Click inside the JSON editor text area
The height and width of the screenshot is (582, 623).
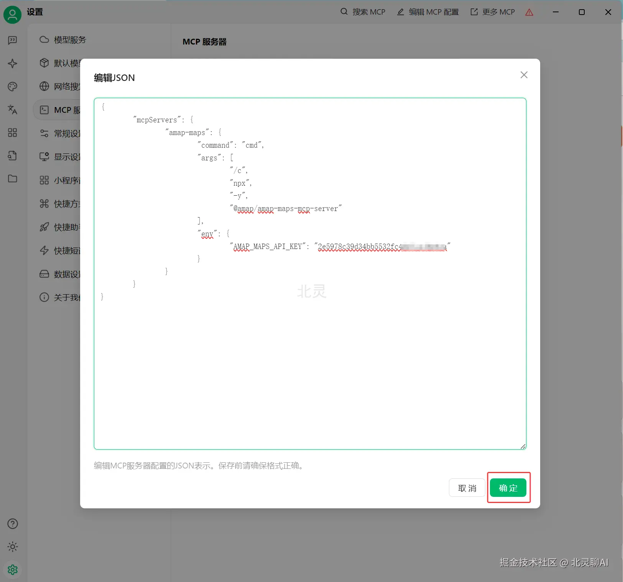tap(310, 274)
